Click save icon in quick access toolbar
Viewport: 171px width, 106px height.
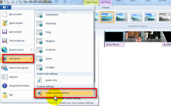coord(8,2)
